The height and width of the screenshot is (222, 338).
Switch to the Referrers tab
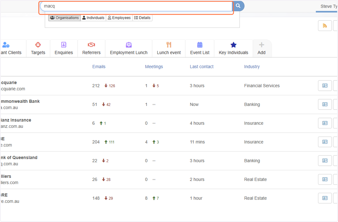[91, 49]
